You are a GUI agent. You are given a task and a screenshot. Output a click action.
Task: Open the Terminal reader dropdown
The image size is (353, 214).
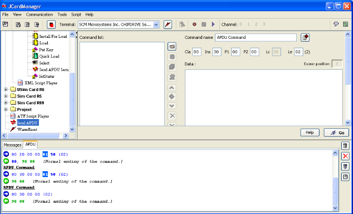pos(156,24)
